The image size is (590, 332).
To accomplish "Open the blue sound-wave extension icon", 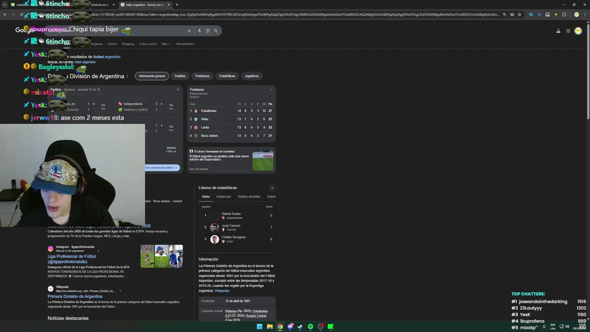I will pyautogui.click(x=539, y=14).
